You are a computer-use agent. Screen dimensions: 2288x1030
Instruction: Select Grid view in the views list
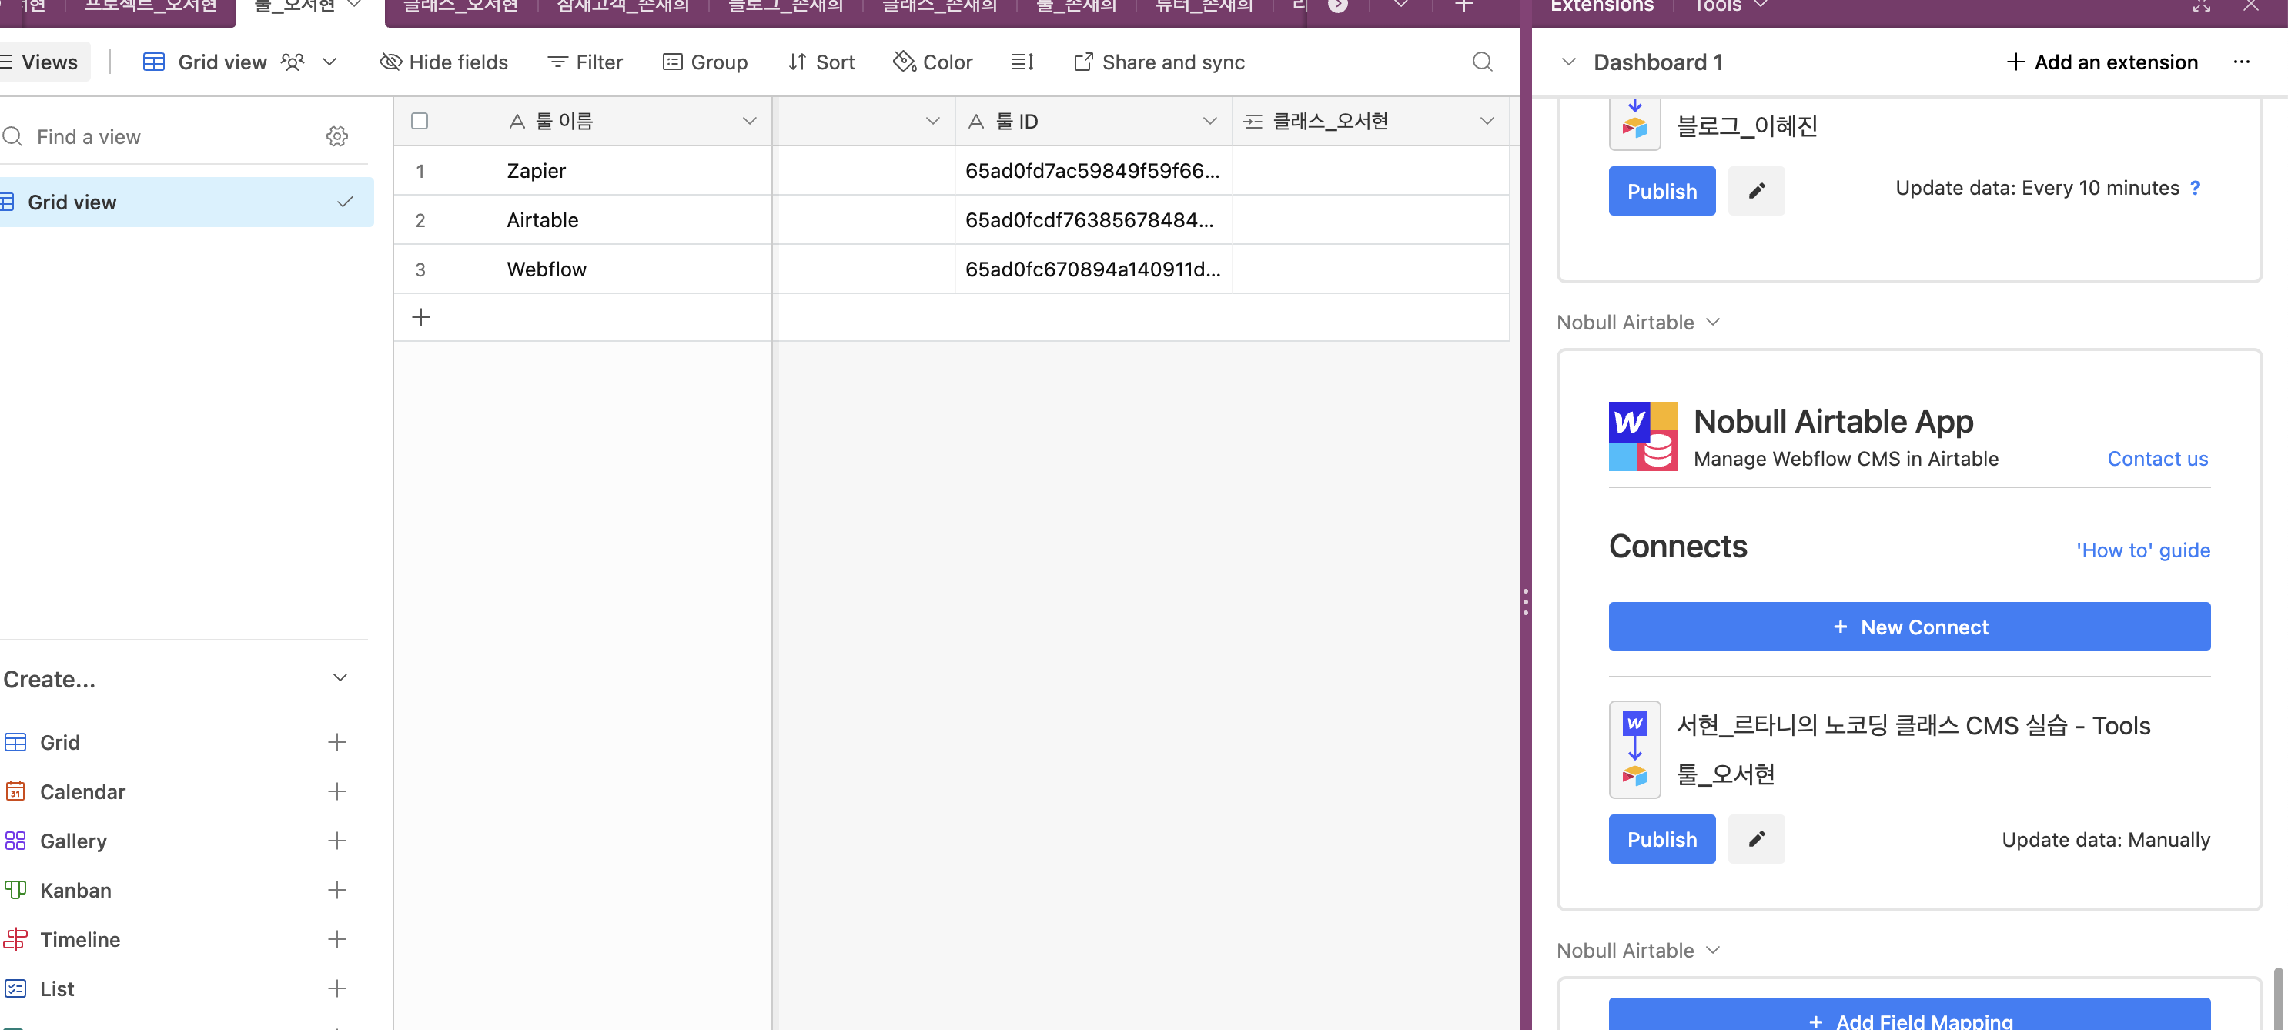click(x=186, y=202)
